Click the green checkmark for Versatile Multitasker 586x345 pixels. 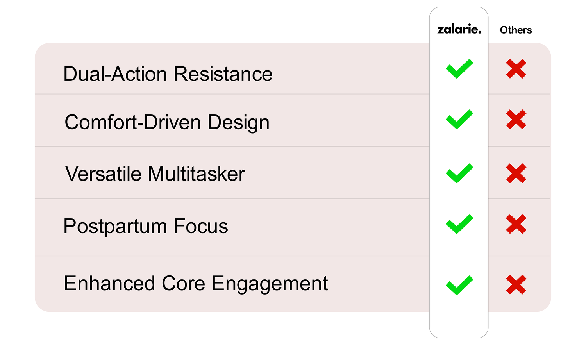[x=459, y=173]
